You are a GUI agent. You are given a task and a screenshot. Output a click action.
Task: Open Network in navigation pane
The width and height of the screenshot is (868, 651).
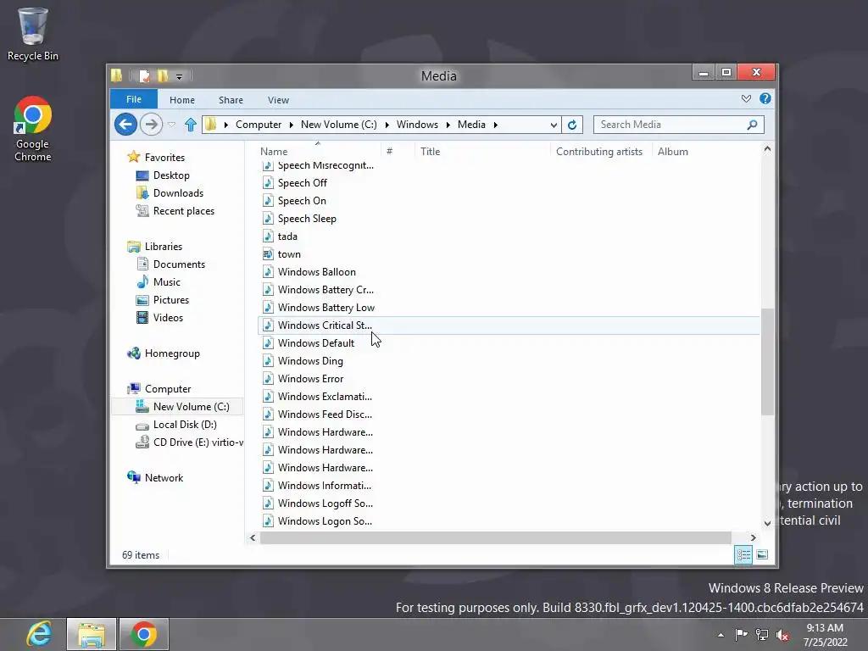point(155,478)
